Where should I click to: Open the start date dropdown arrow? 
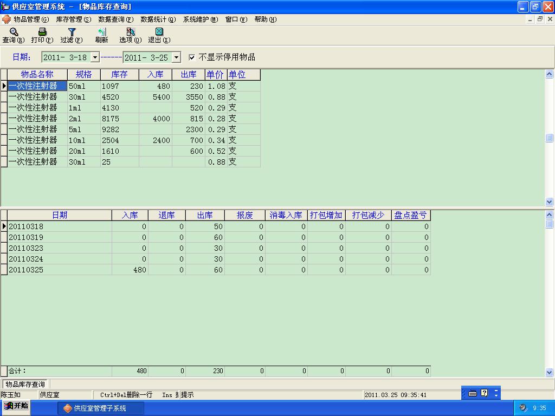(95, 57)
